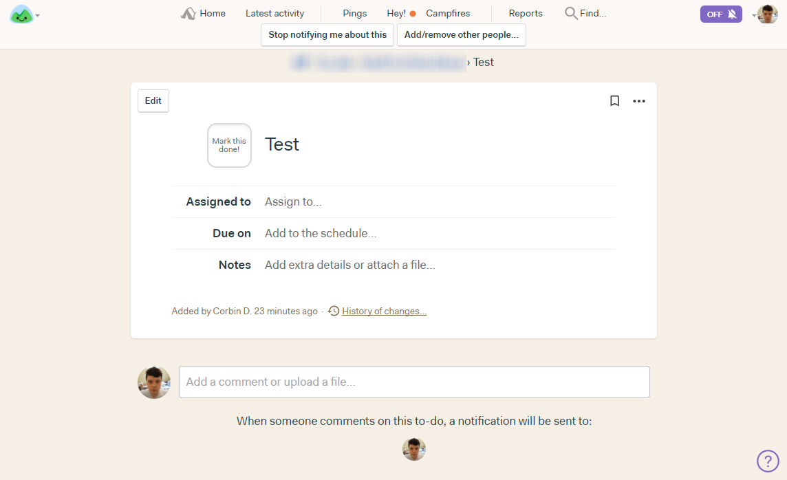Open the profile avatar dropdown

[766, 14]
